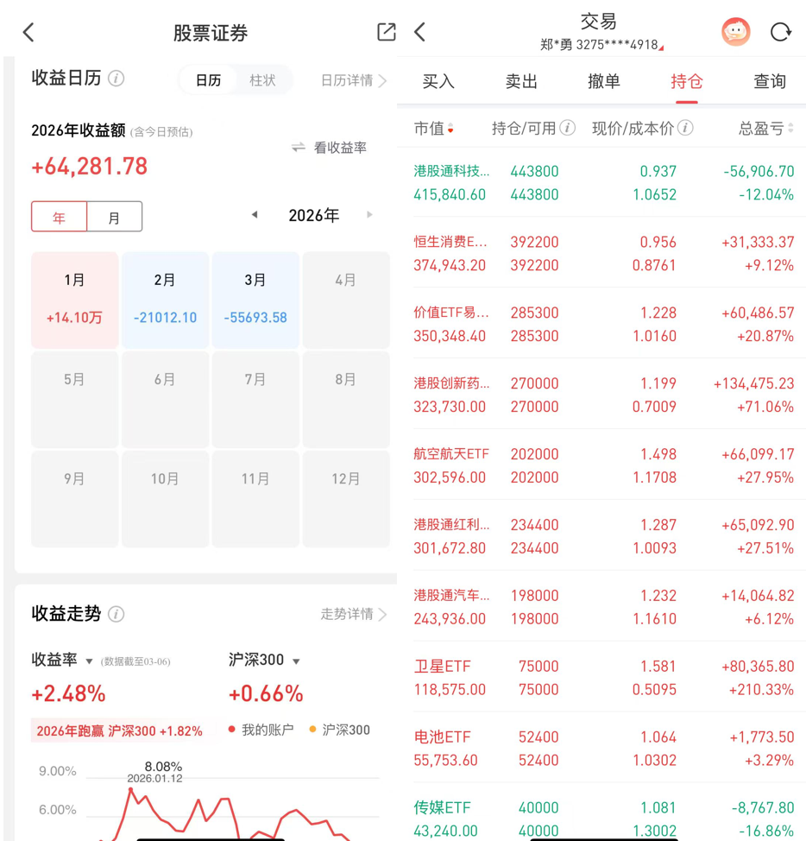Select the 4月 calendar cell

[x=346, y=300]
